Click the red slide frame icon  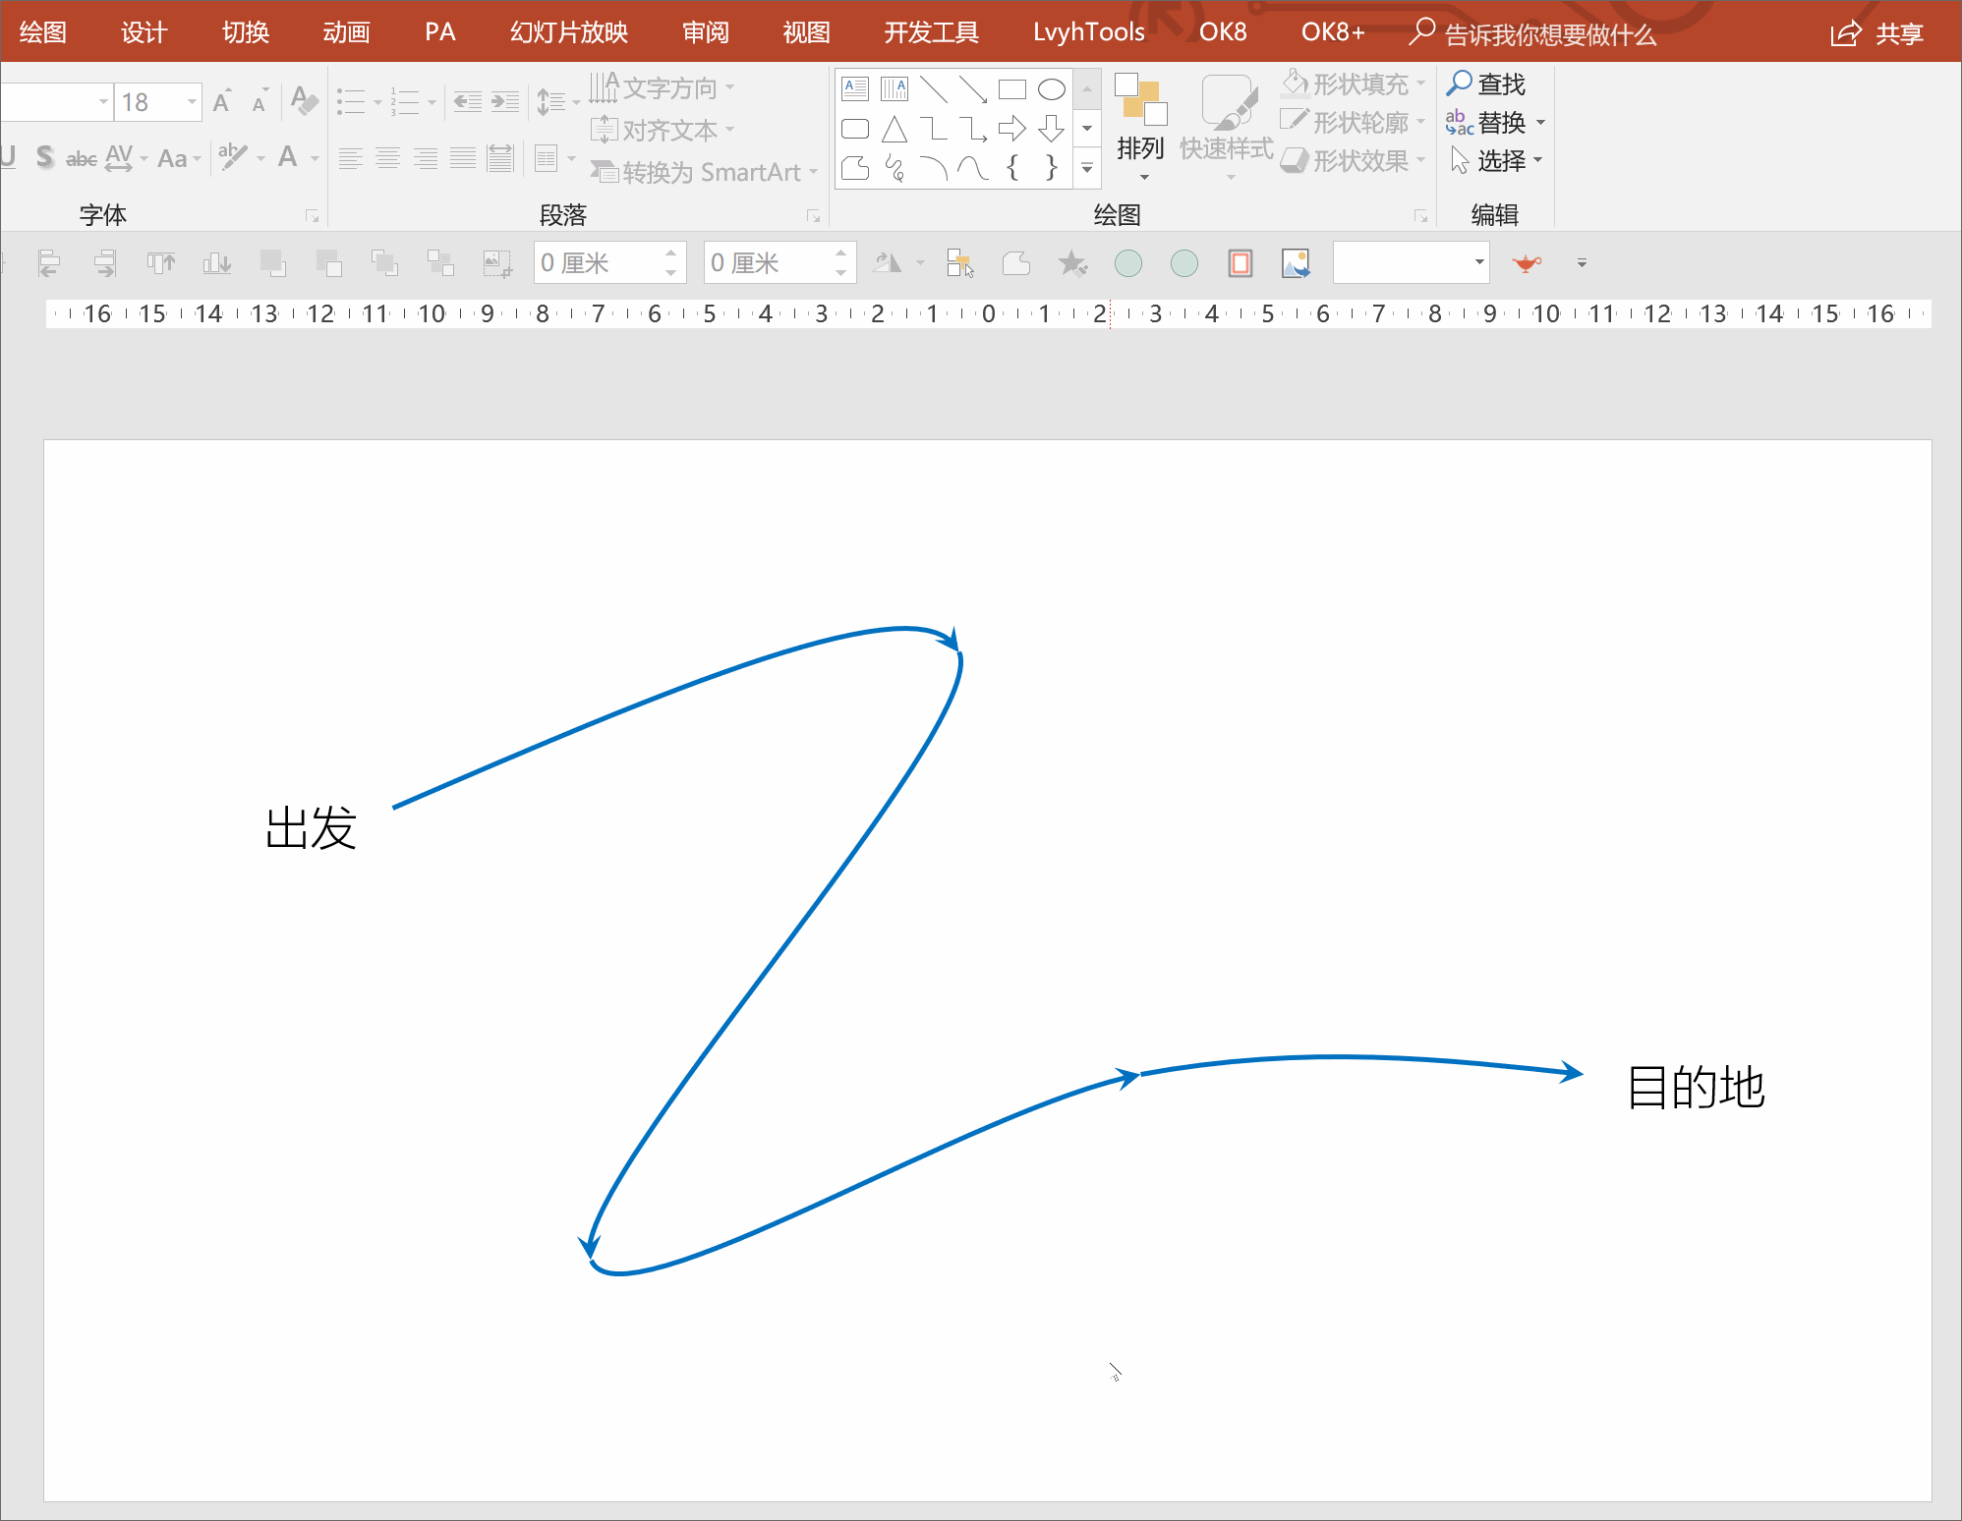coord(1240,263)
